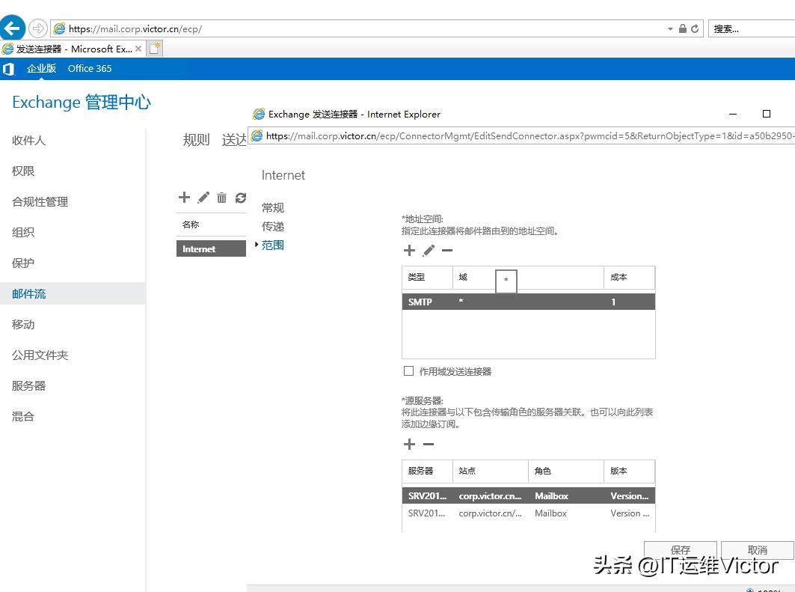Navigate back using browser back arrow
This screenshot has height=592, width=795.
coord(13,27)
